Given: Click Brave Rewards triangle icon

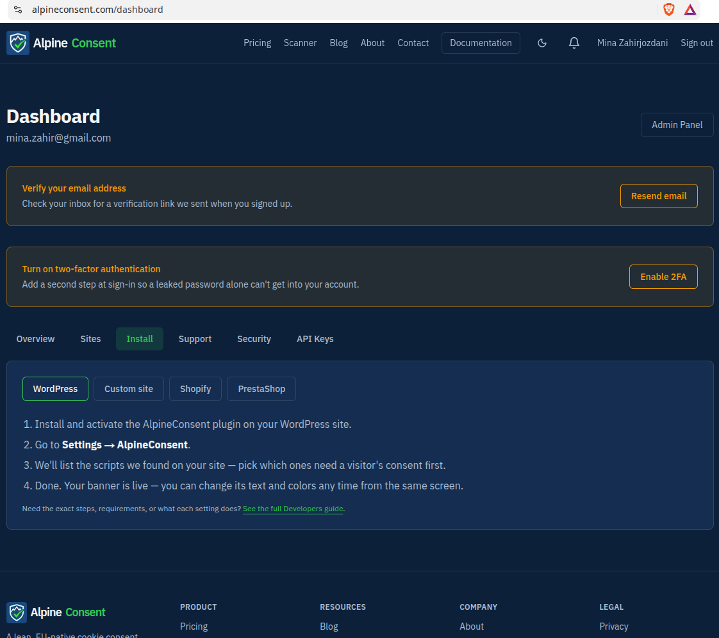Looking at the screenshot, I should coord(690,10).
